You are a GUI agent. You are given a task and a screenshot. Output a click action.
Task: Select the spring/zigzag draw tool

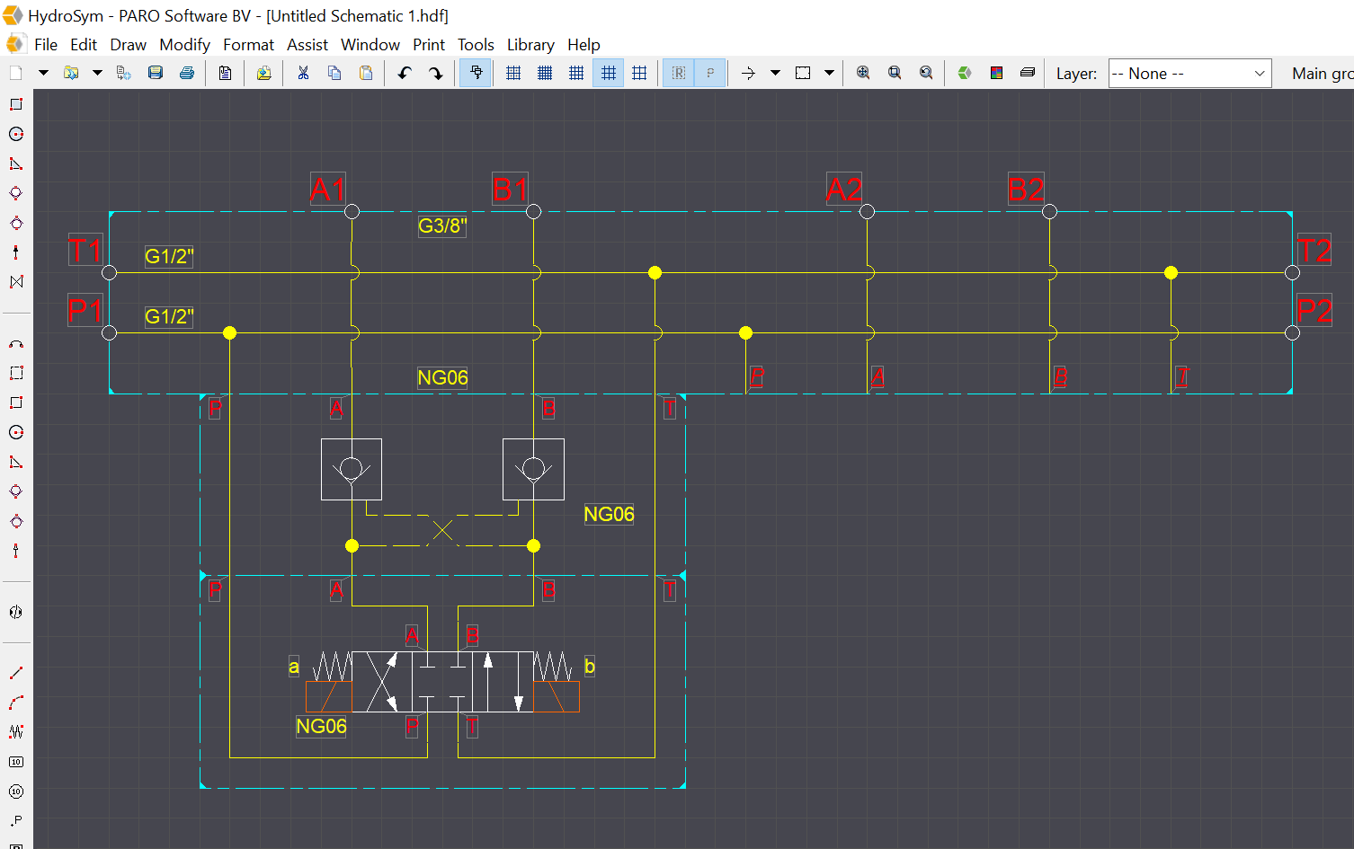coord(16,731)
